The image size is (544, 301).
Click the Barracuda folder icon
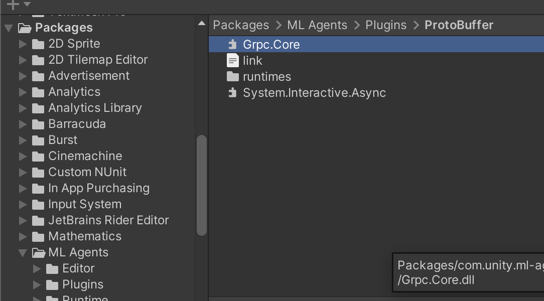pos(38,124)
